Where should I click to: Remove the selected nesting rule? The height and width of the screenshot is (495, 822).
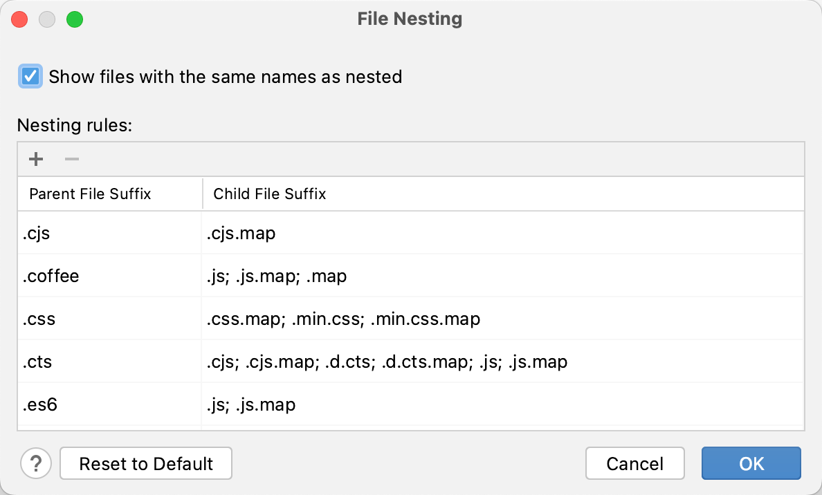[71, 159]
